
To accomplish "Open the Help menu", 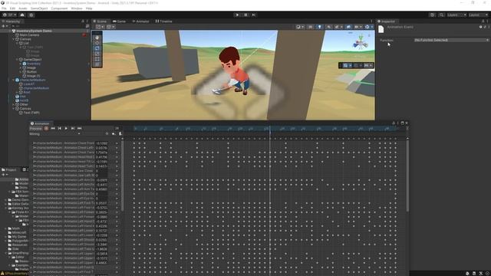I will coord(89,8).
